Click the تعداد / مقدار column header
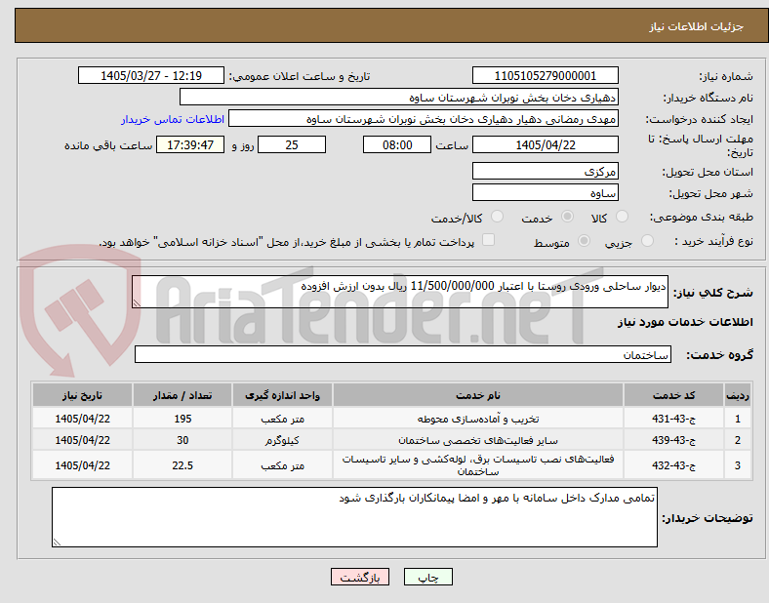The image size is (769, 603). pos(182,395)
